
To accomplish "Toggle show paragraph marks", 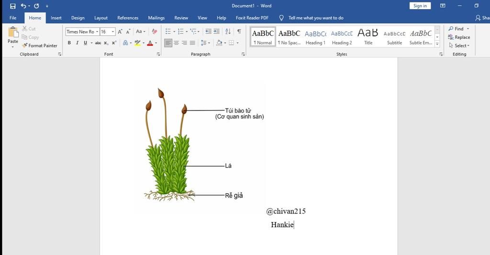I will click(239, 32).
